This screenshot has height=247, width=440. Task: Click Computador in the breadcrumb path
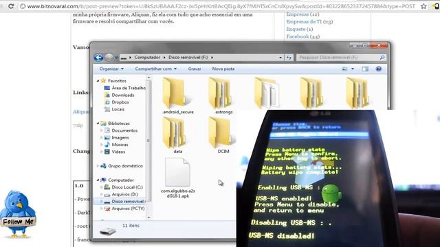coord(147,58)
